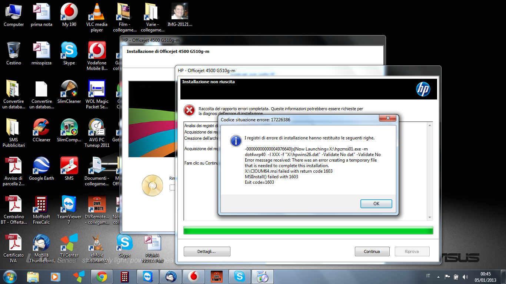The height and width of the screenshot is (284, 506).
Task: Click the 'MSIInstall() failed with 1603' line
Action: coord(272,177)
